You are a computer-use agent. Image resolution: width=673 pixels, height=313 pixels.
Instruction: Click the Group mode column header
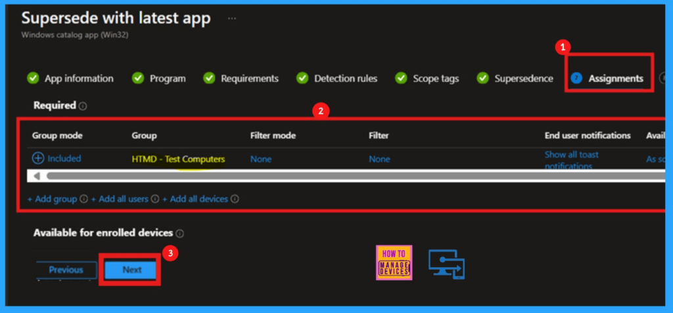tap(58, 135)
